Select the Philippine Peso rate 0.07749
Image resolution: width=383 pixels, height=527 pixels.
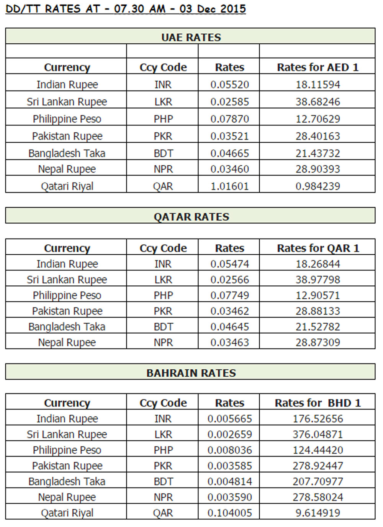pos(229,295)
